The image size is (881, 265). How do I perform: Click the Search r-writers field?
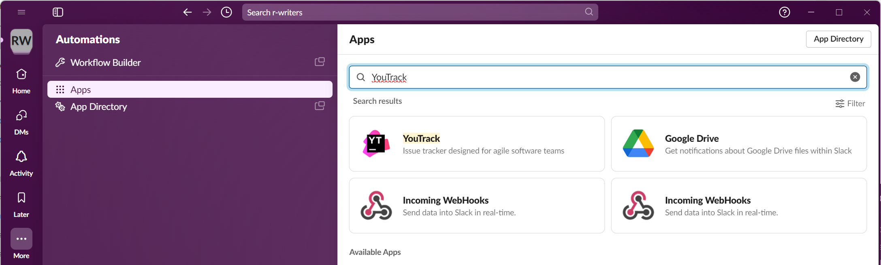click(x=413, y=13)
